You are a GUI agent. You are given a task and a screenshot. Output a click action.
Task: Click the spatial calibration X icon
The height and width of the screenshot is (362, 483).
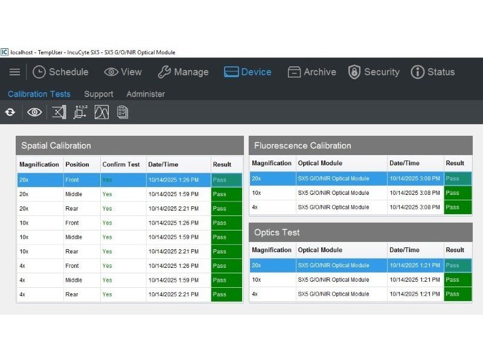59,112
